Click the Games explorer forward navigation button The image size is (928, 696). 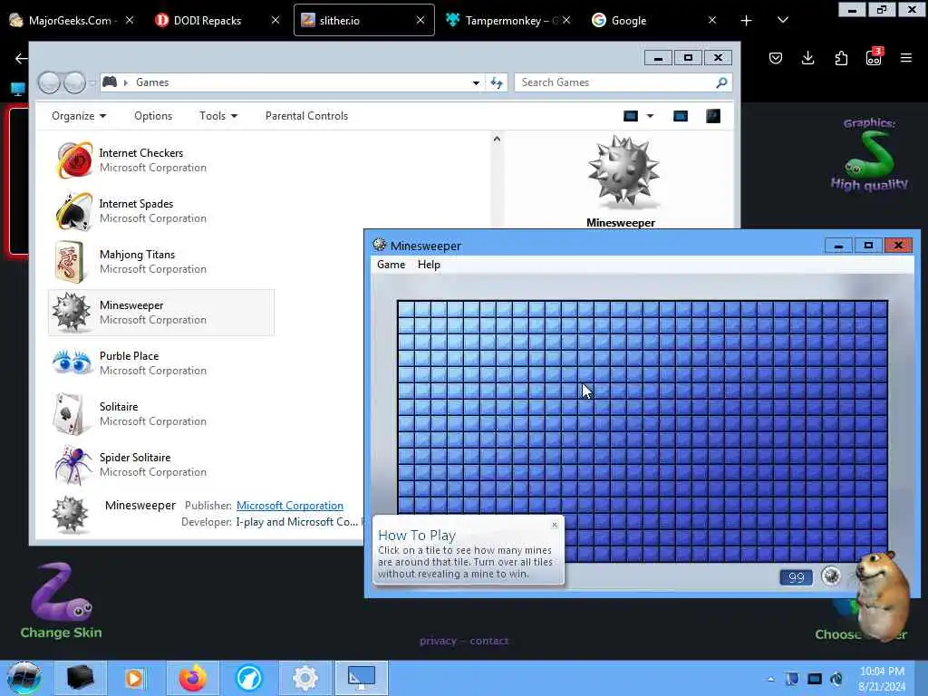[x=74, y=82]
